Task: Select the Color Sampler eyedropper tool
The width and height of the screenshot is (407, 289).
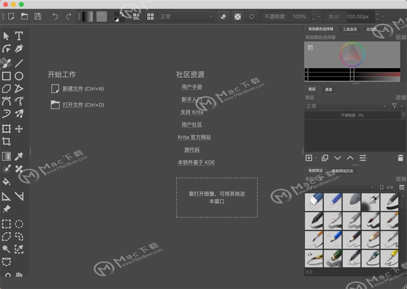Action: (19, 156)
